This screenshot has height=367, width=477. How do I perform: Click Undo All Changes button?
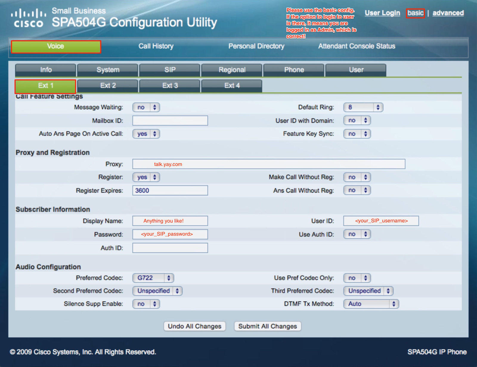click(x=195, y=326)
